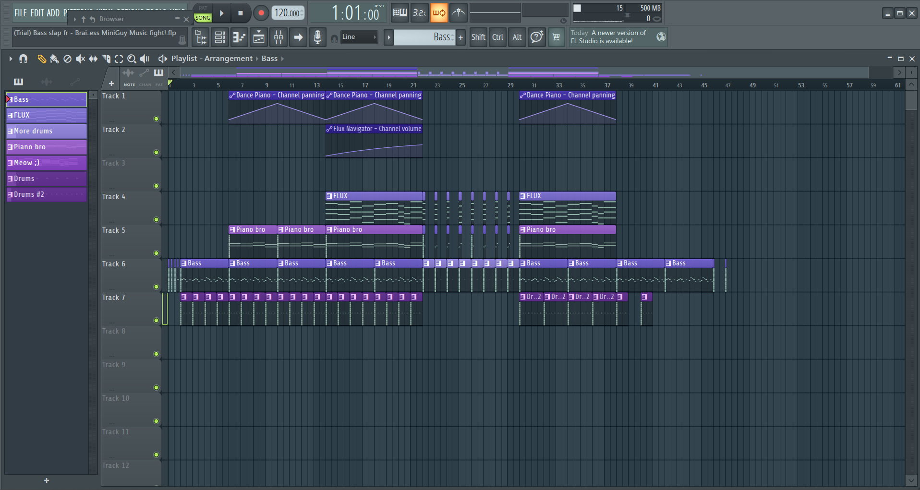The width and height of the screenshot is (920, 490).
Task: Select the FLUX pattern in picker
Action: [x=47, y=115]
